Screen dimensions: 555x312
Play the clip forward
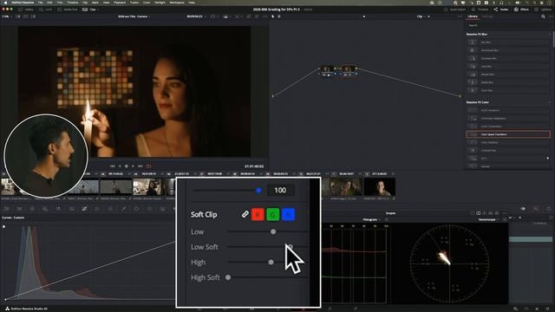click(x=133, y=166)
